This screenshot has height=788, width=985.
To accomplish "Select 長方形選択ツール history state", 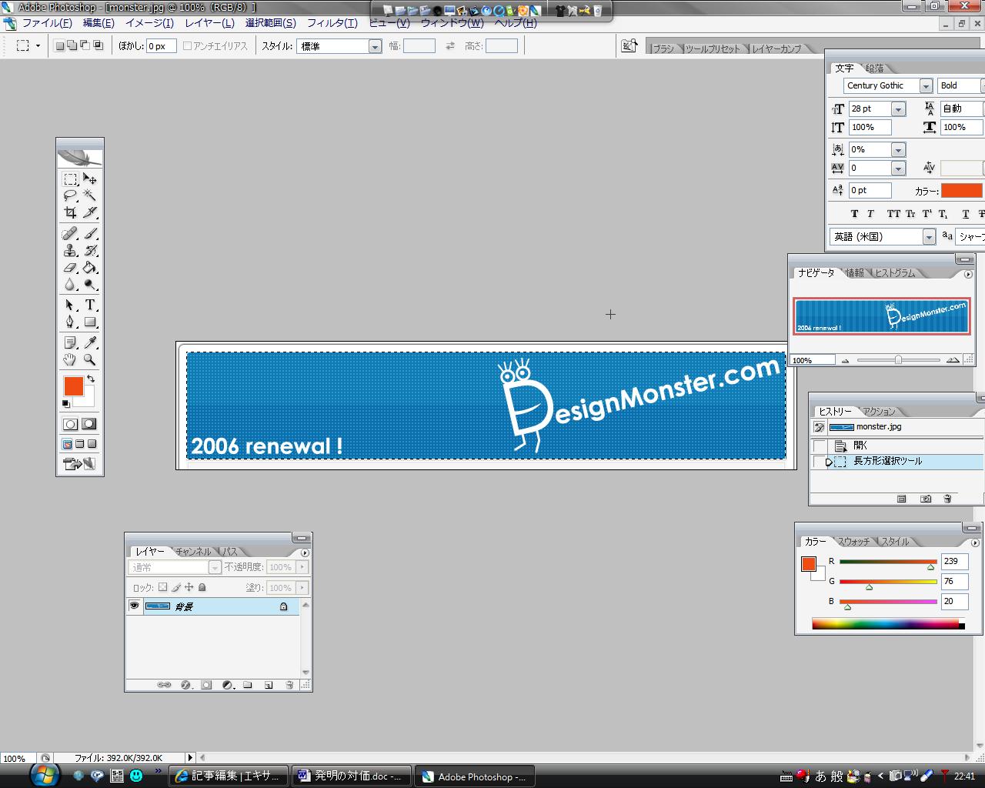I will click(x=897, y=462).
